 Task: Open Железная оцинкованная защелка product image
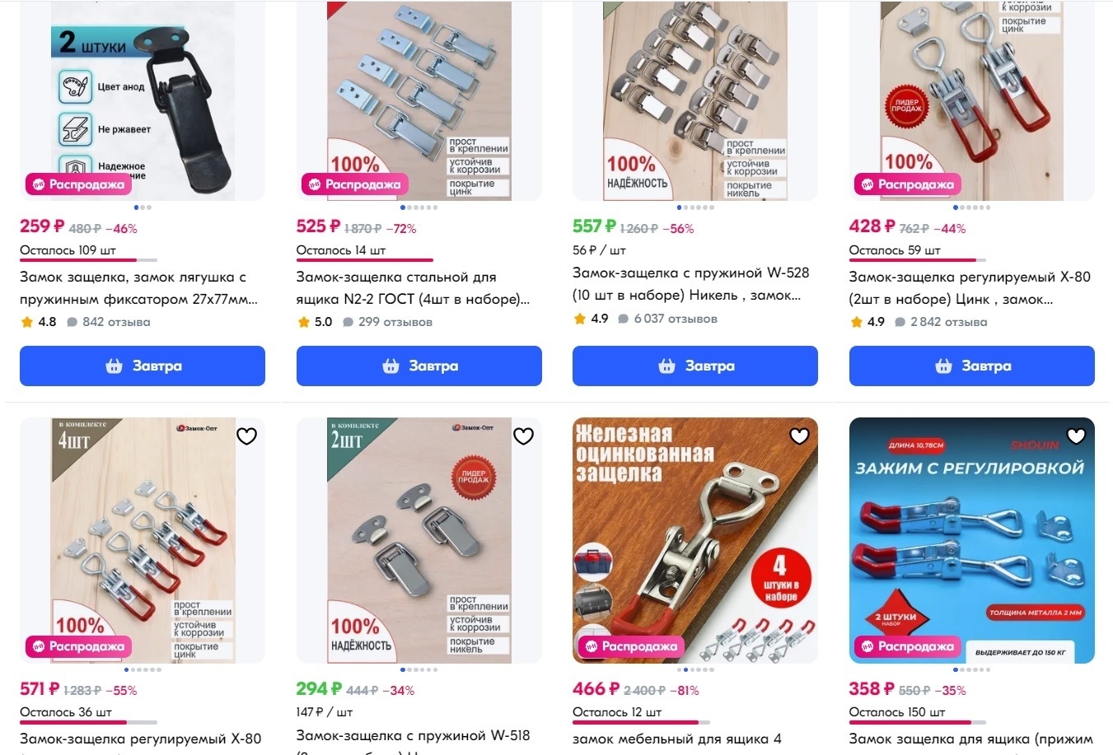tap(695, 540)
